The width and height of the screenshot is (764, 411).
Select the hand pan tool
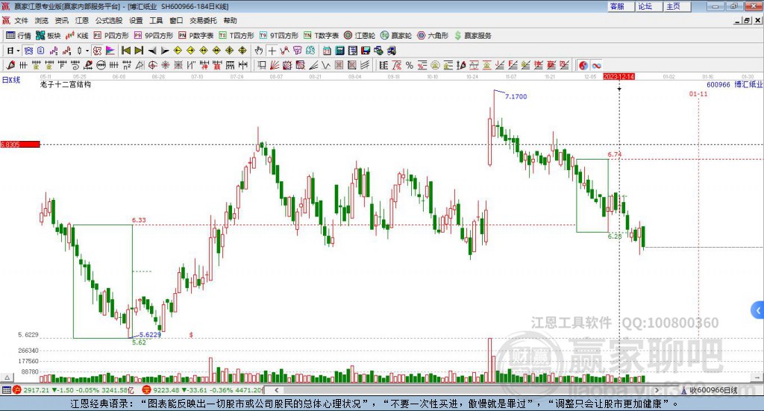pos(259,51)
